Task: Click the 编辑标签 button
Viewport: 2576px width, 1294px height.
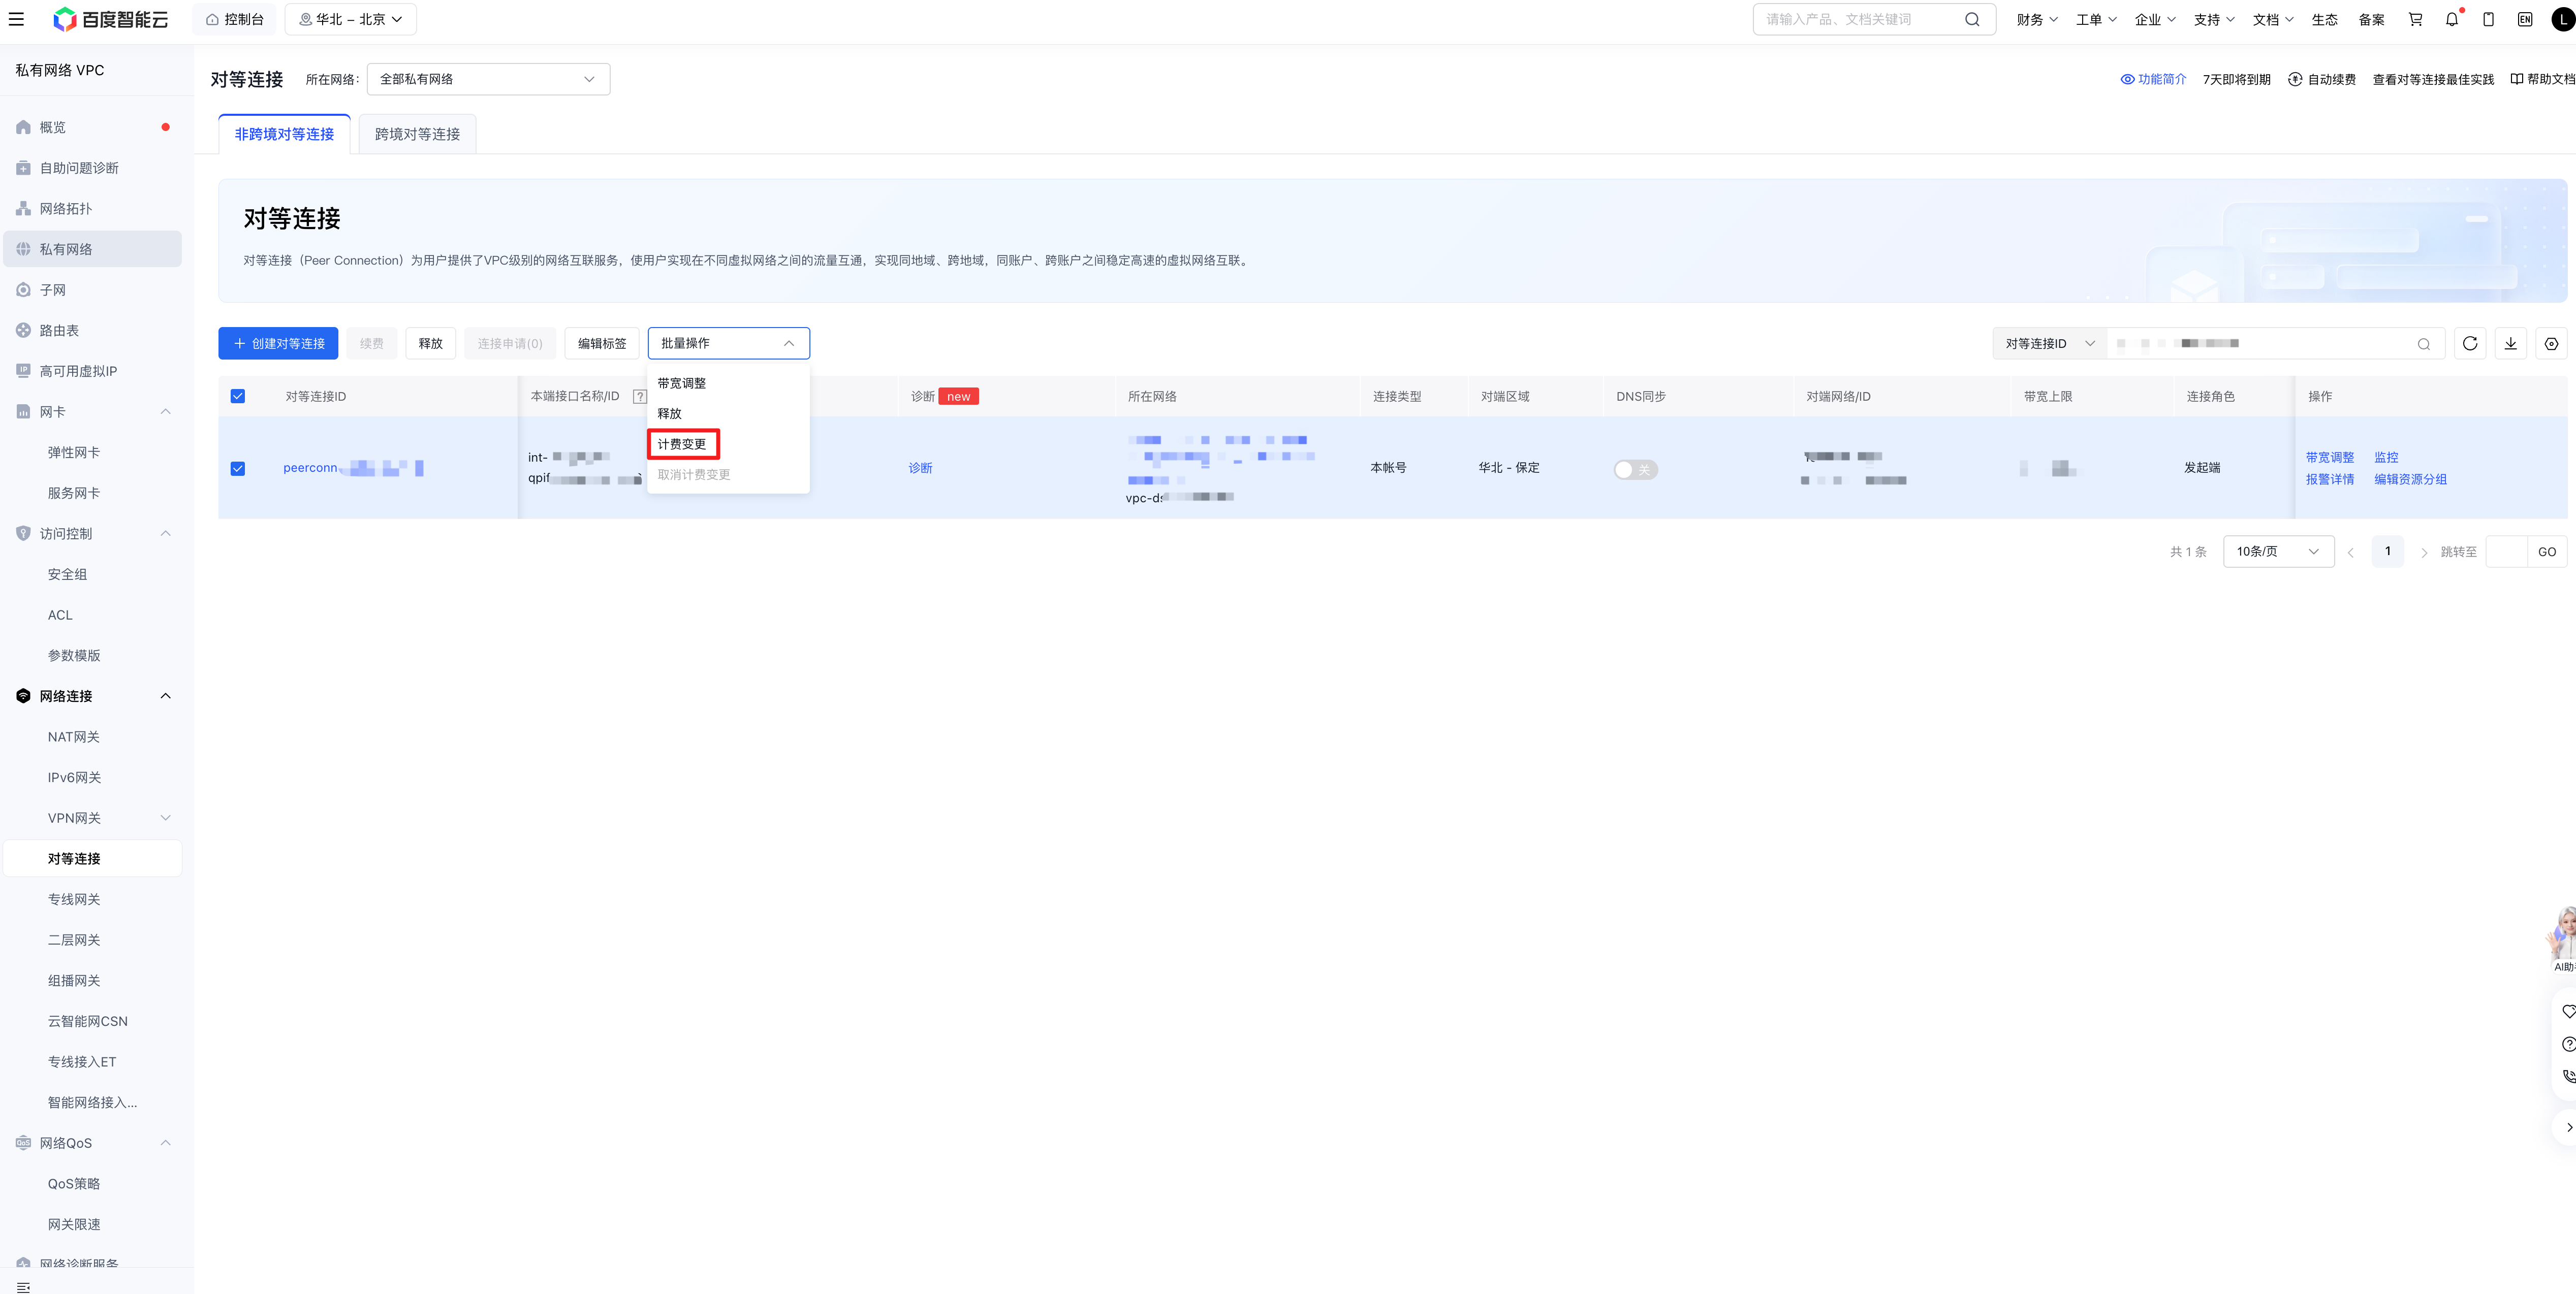Action: pyautogui.click(x=602, y=344)
